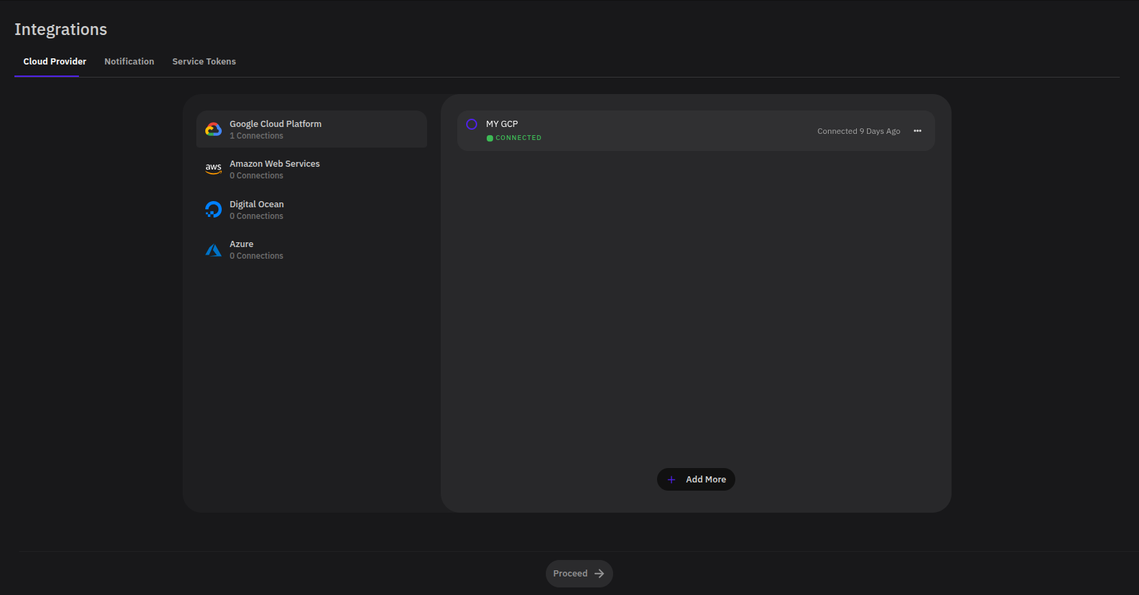Click the MY GCP connection name

502,124
